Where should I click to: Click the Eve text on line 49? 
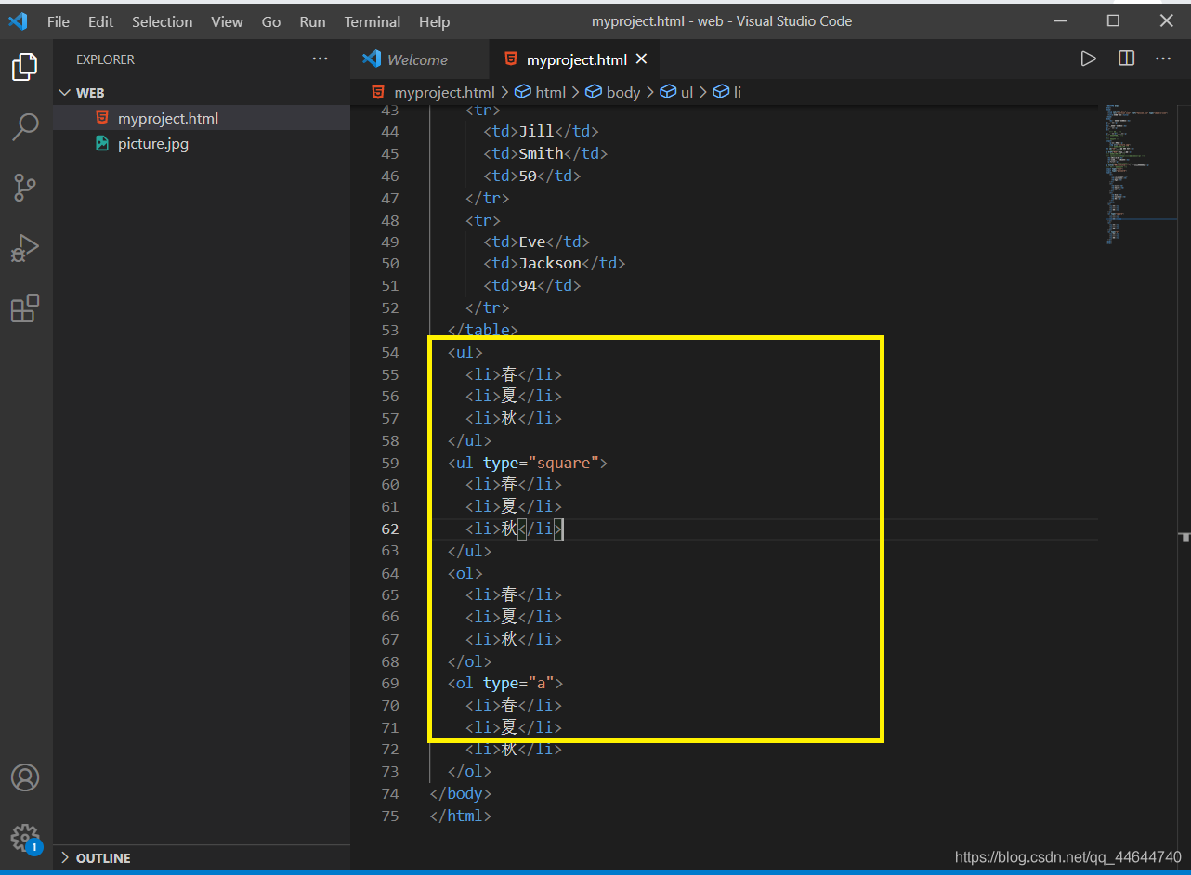pyautogui.click(x=532, y=242)
